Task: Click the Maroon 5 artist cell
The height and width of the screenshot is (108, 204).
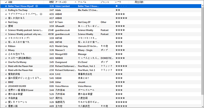Action: tap(60, 50)
